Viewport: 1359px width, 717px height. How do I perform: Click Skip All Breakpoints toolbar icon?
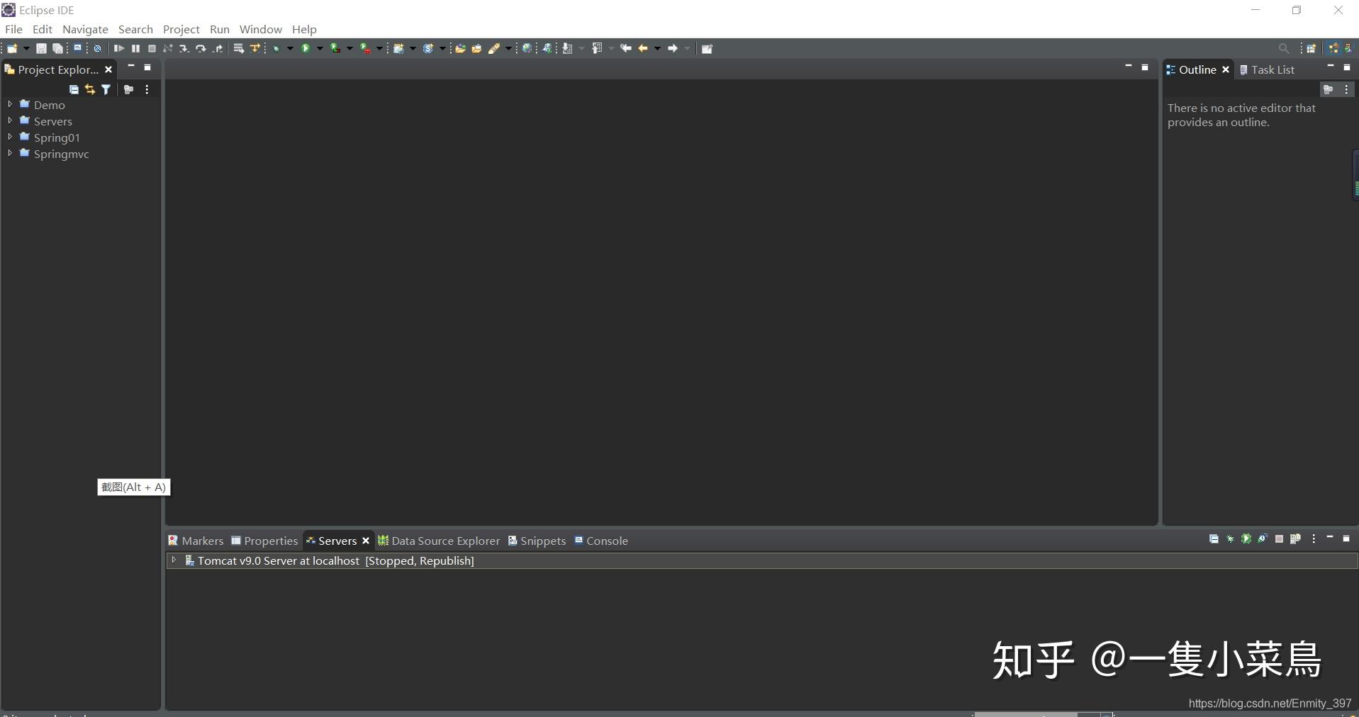coord(98,49)
